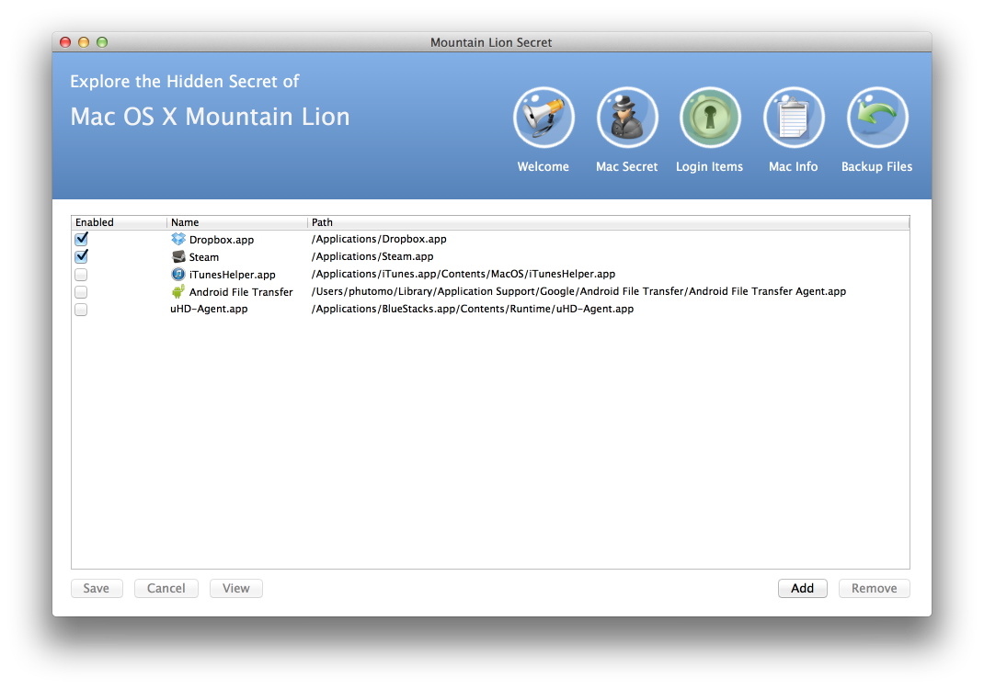Select the Steam name entry

tap(204, 257)
